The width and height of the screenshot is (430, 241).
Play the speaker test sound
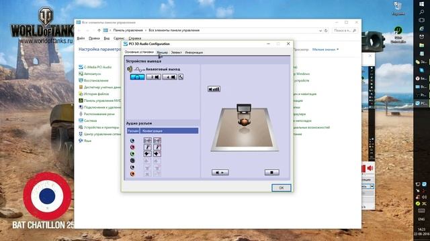click(220, 173)
